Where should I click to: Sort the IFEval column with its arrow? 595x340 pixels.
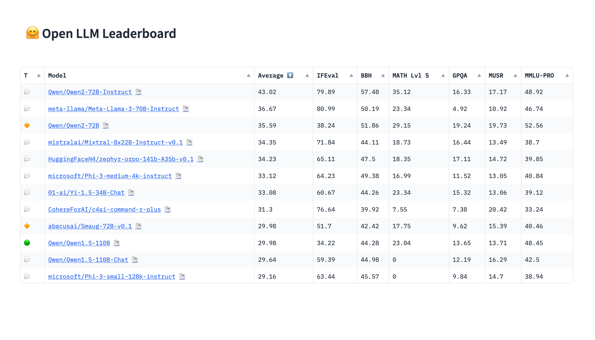(351, 75)
